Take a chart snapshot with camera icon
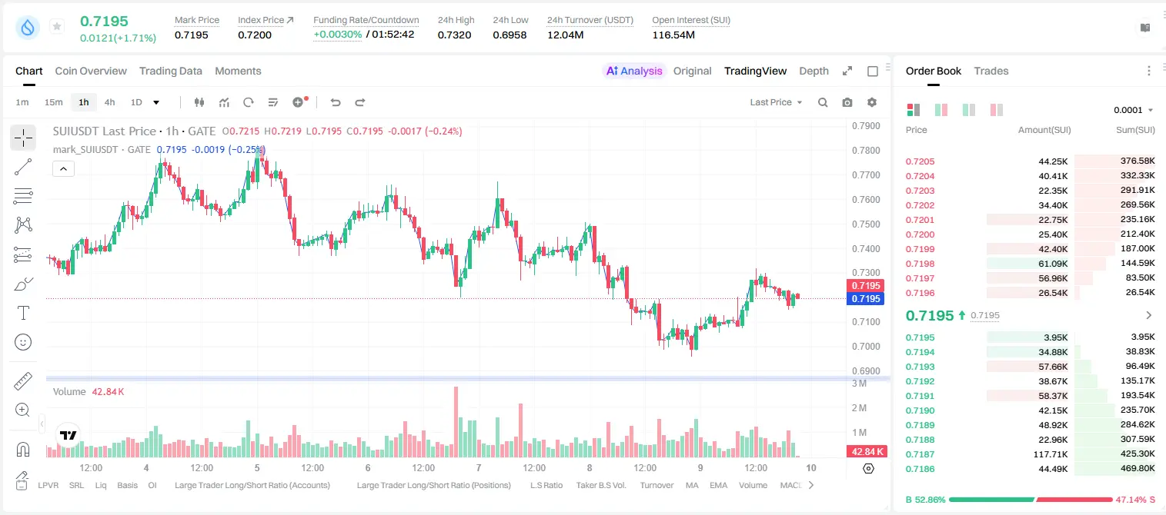 [x=847, y=102]
